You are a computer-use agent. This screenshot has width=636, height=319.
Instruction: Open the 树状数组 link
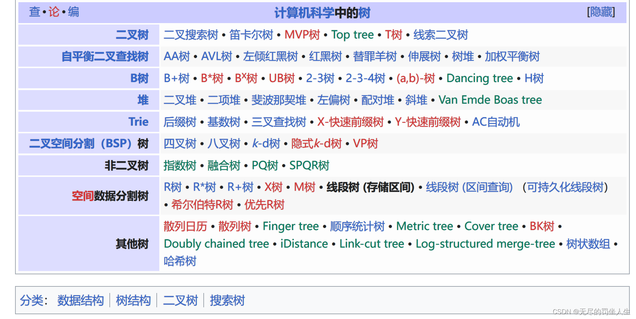tap(588, 244)
